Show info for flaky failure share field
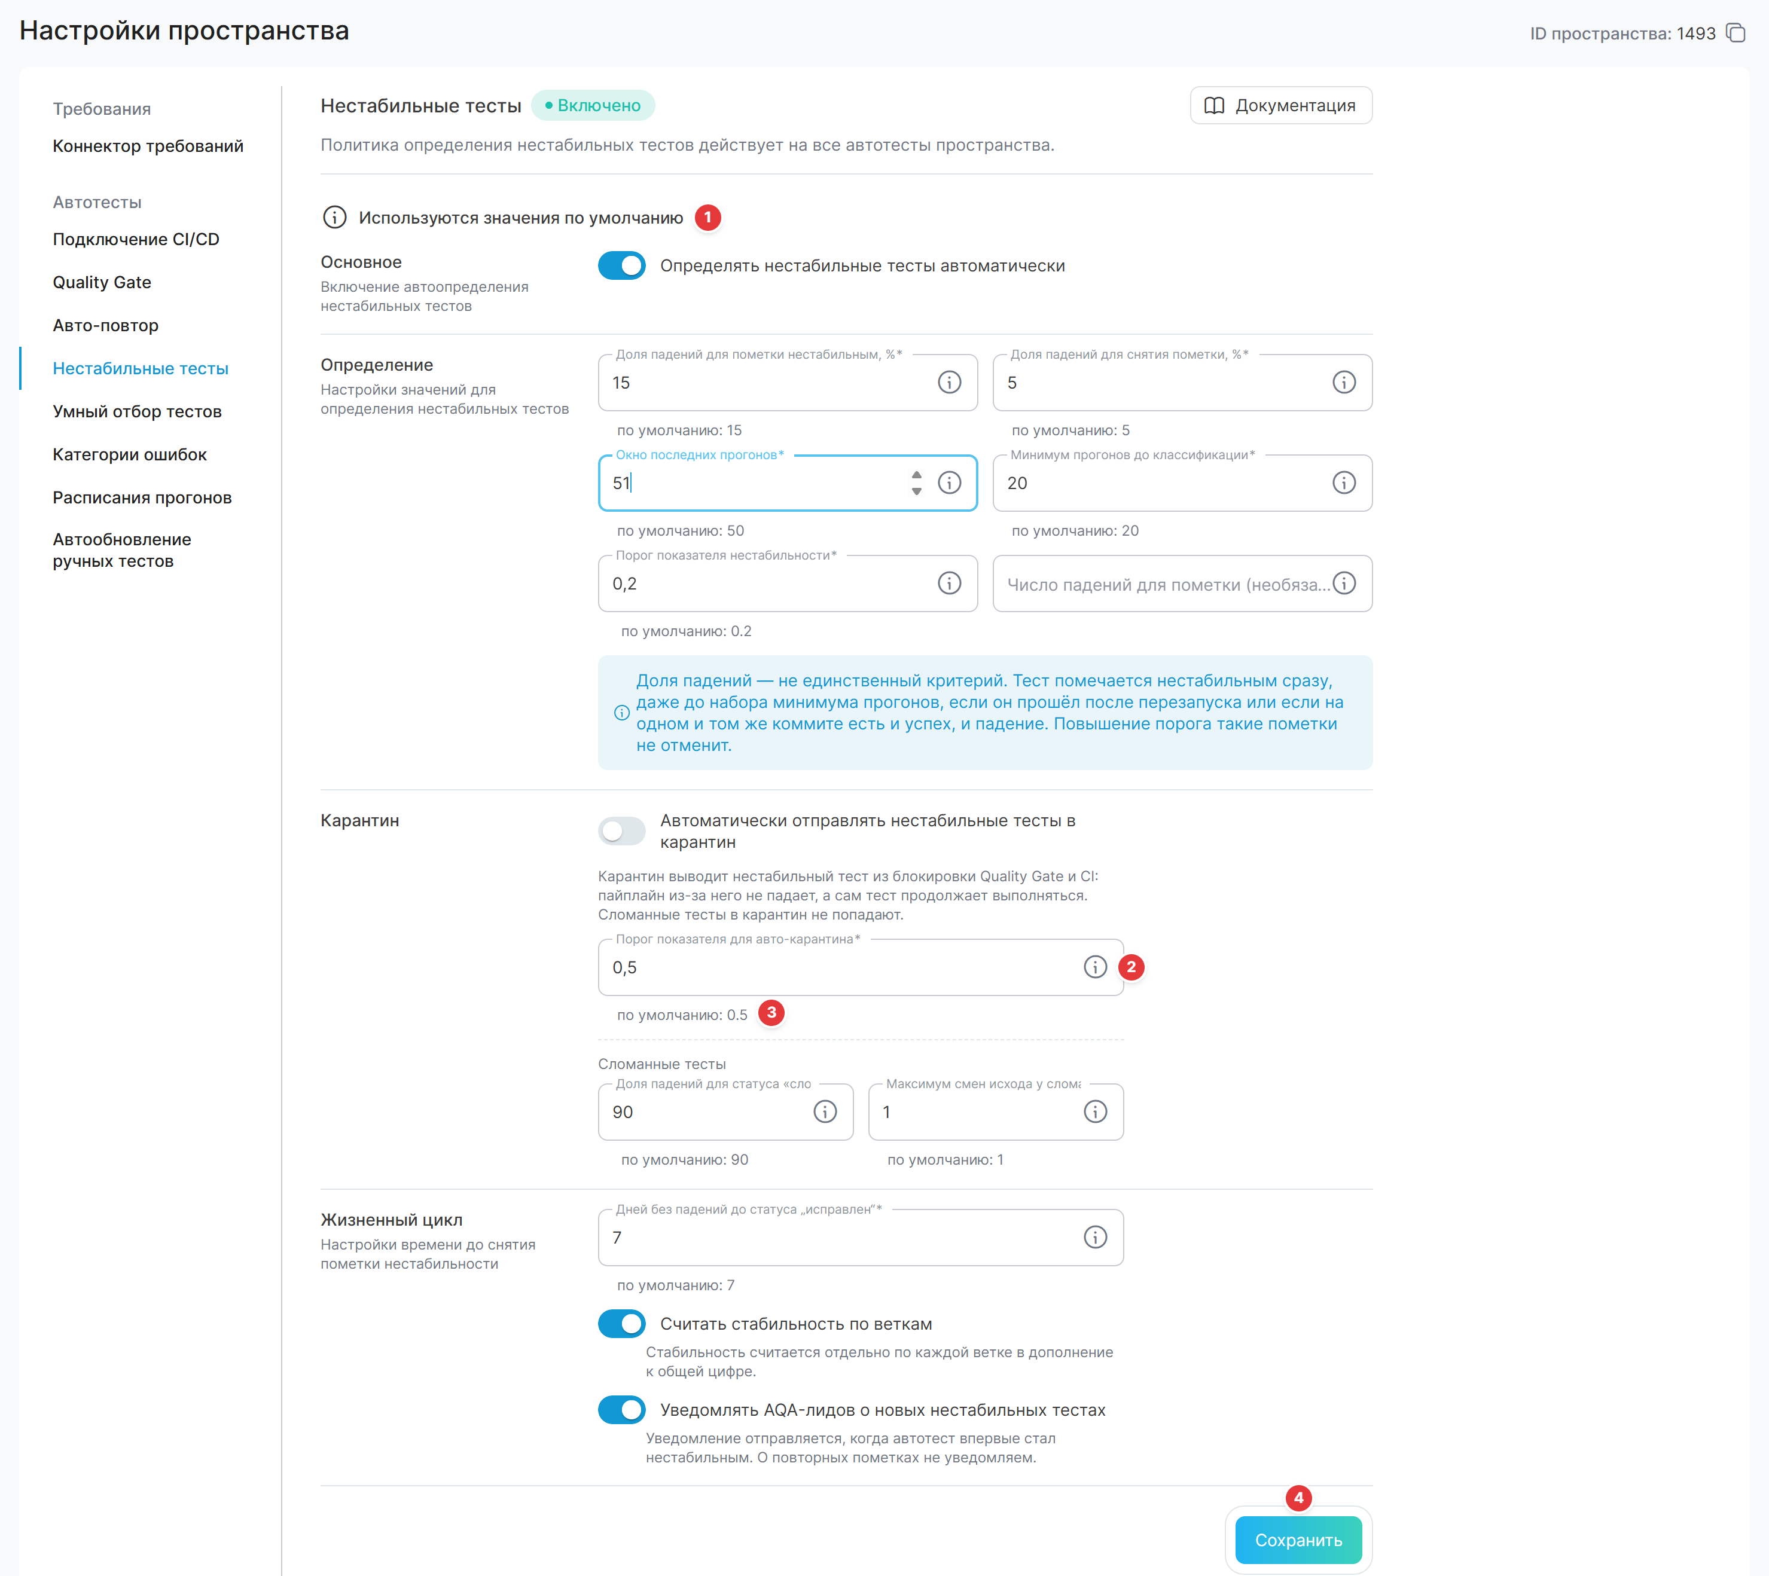The height and width of the screenshot is (1576, 1769). click(950, 382)
